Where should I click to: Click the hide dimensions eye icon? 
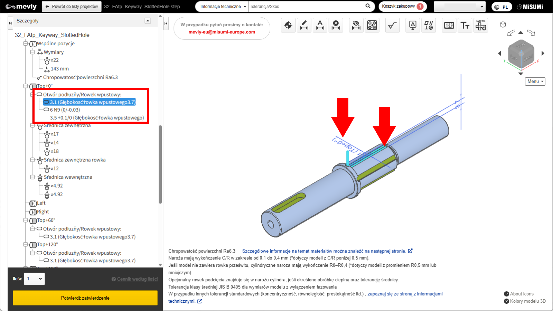coord(356,25)
